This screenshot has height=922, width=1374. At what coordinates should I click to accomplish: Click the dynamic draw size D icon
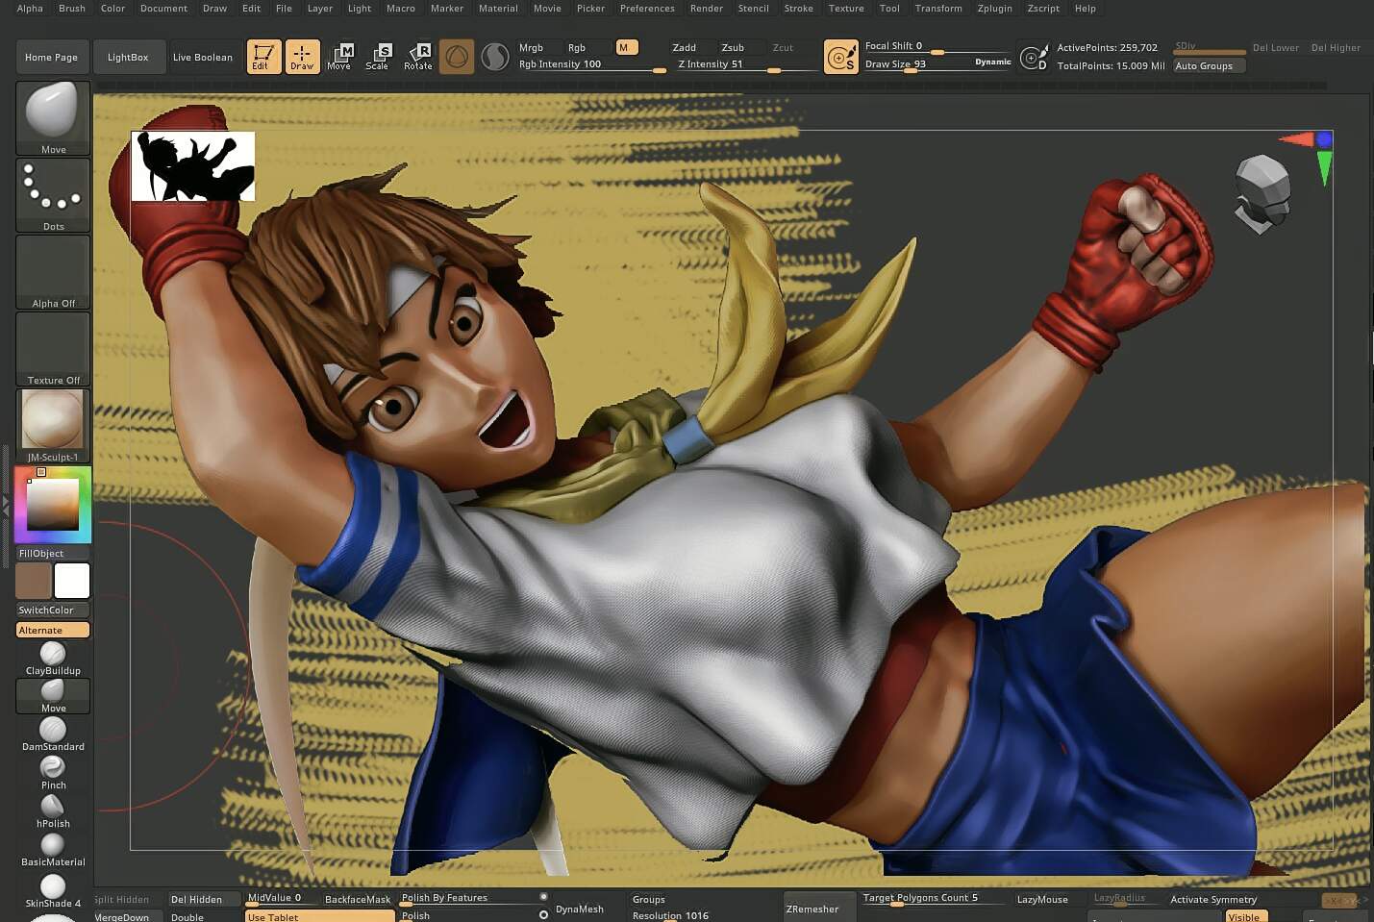point(1035,57)
